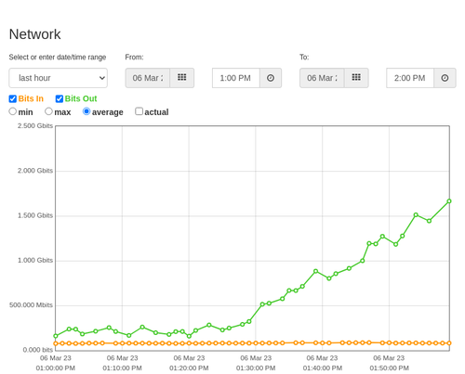Click the '01:20:00 PM' time axis label
The image size is (465, 374).
point(189,368)
